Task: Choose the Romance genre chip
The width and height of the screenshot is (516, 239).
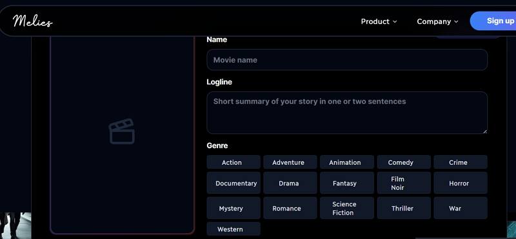Action: pyautogui.click(x=290, y=208)
